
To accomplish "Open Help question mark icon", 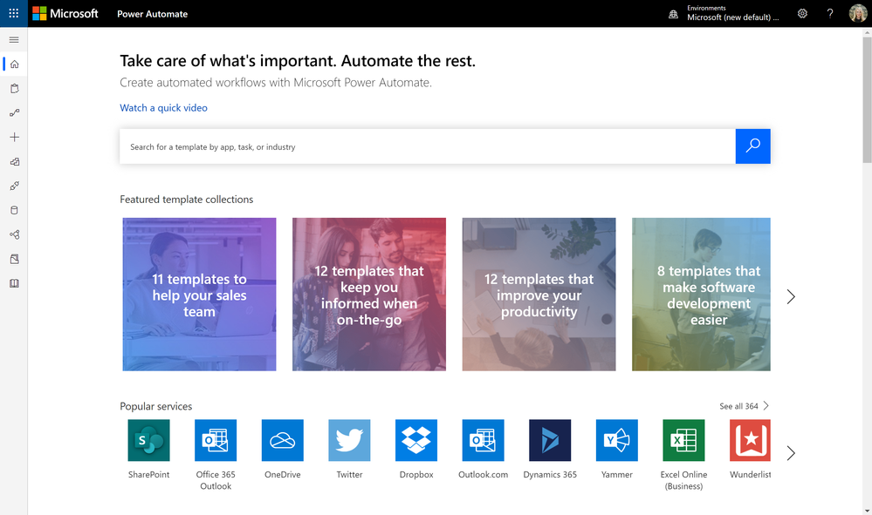I will click(x=830, y=13).
